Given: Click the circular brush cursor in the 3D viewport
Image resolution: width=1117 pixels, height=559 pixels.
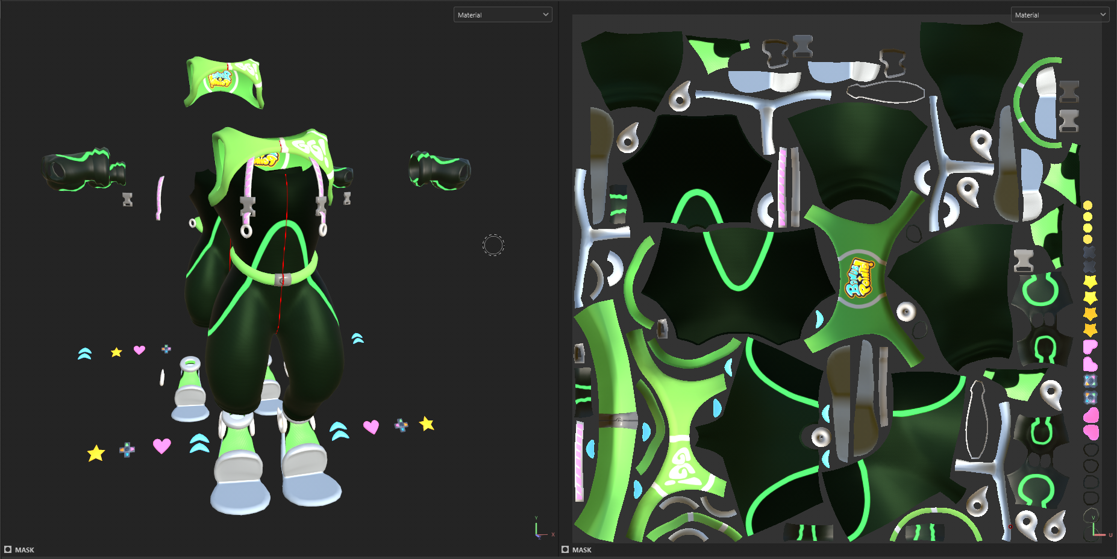Looking at the screenshot, I should pyautogui.click(x=493, y=245).
